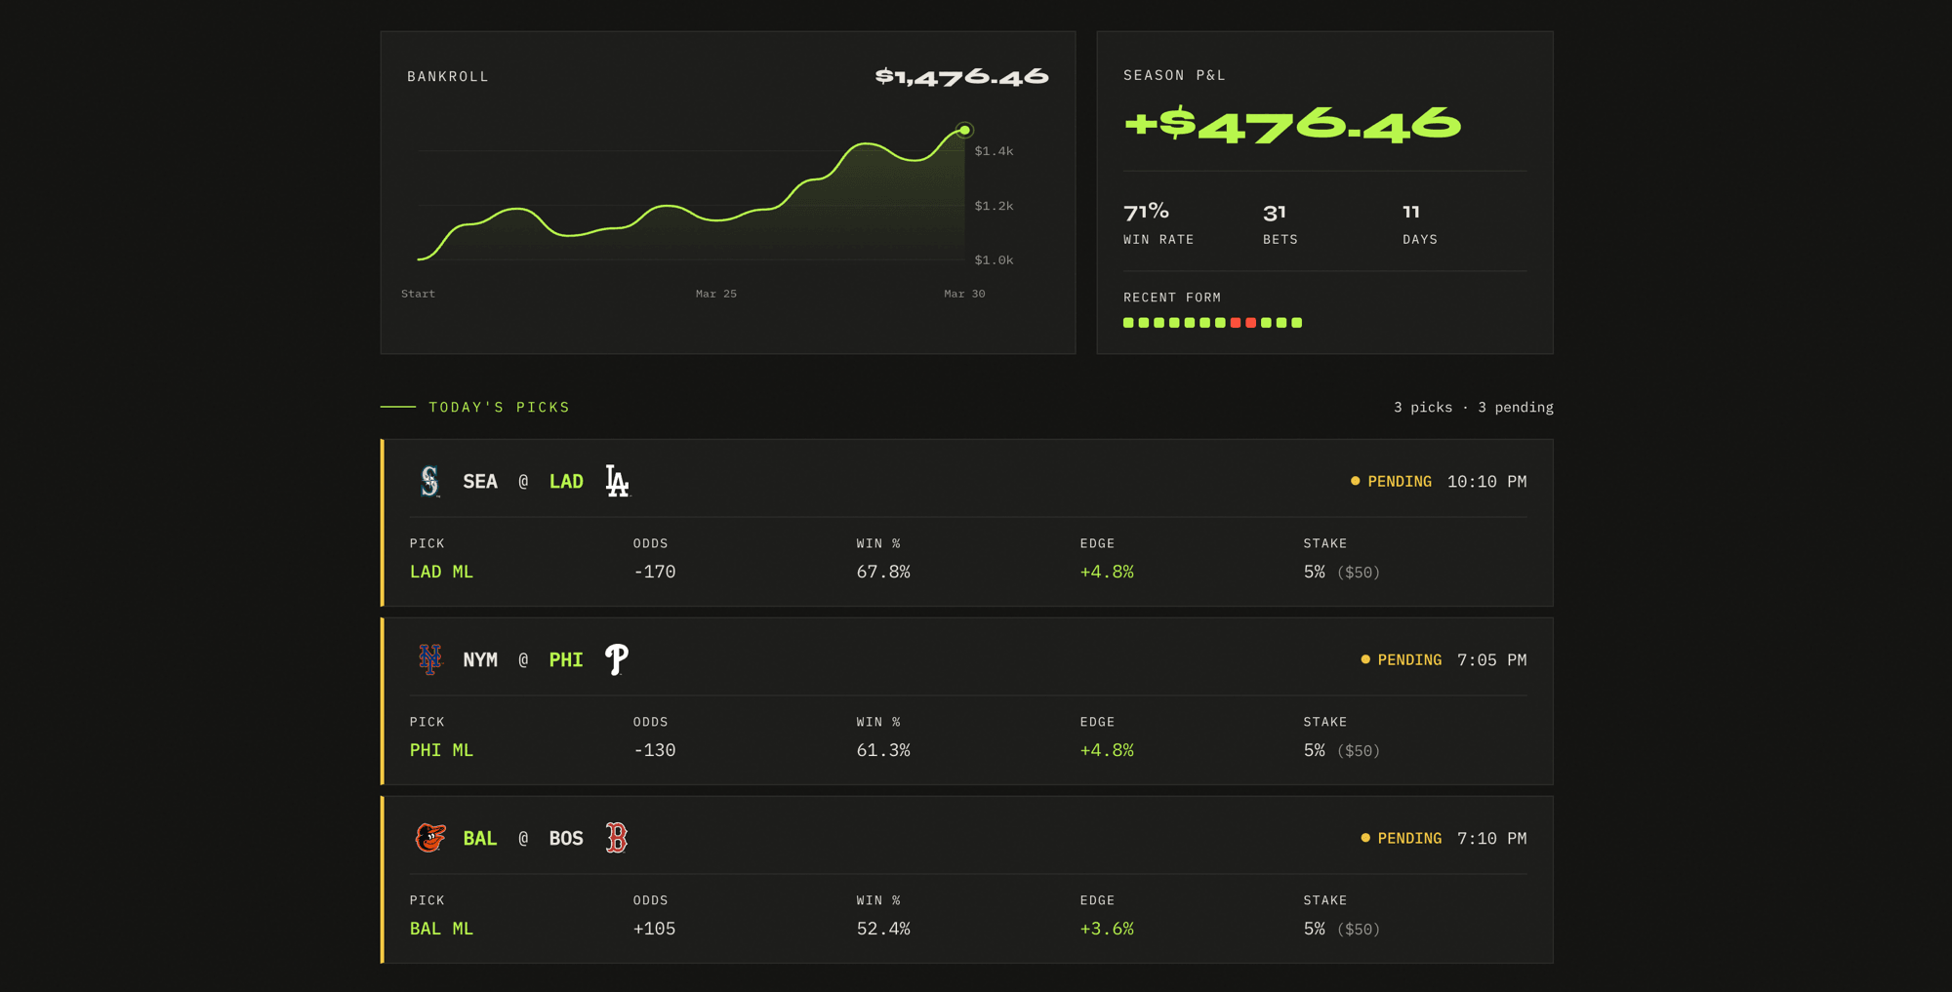Click the Phillies P logo
Image resolution: width=1952 pixels, height=992 pixels.
[x=617, y=659]
